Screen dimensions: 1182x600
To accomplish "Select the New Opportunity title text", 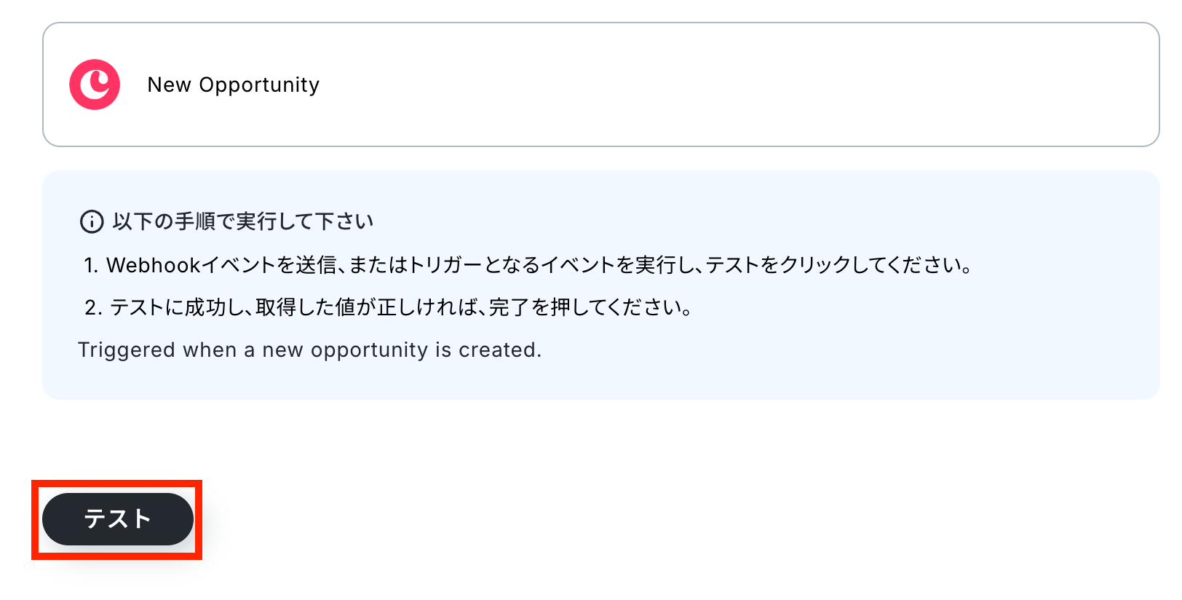I will pyautogui.click(x=233, y=85).
